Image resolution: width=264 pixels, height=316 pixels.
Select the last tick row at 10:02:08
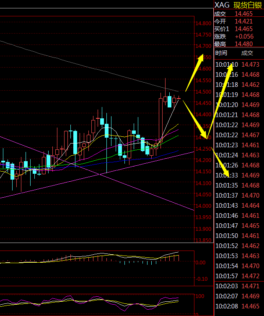tap(239, 306)
